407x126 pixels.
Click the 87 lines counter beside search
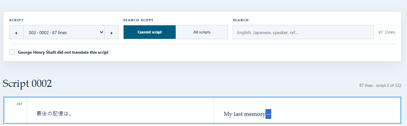point(387,32)
